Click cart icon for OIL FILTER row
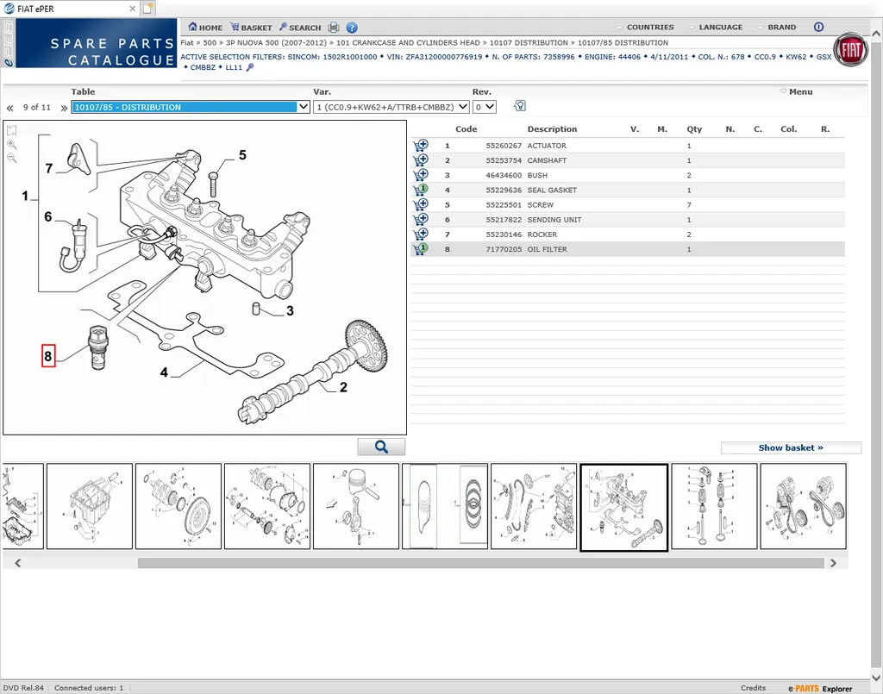883x694 pixels. 421,249
